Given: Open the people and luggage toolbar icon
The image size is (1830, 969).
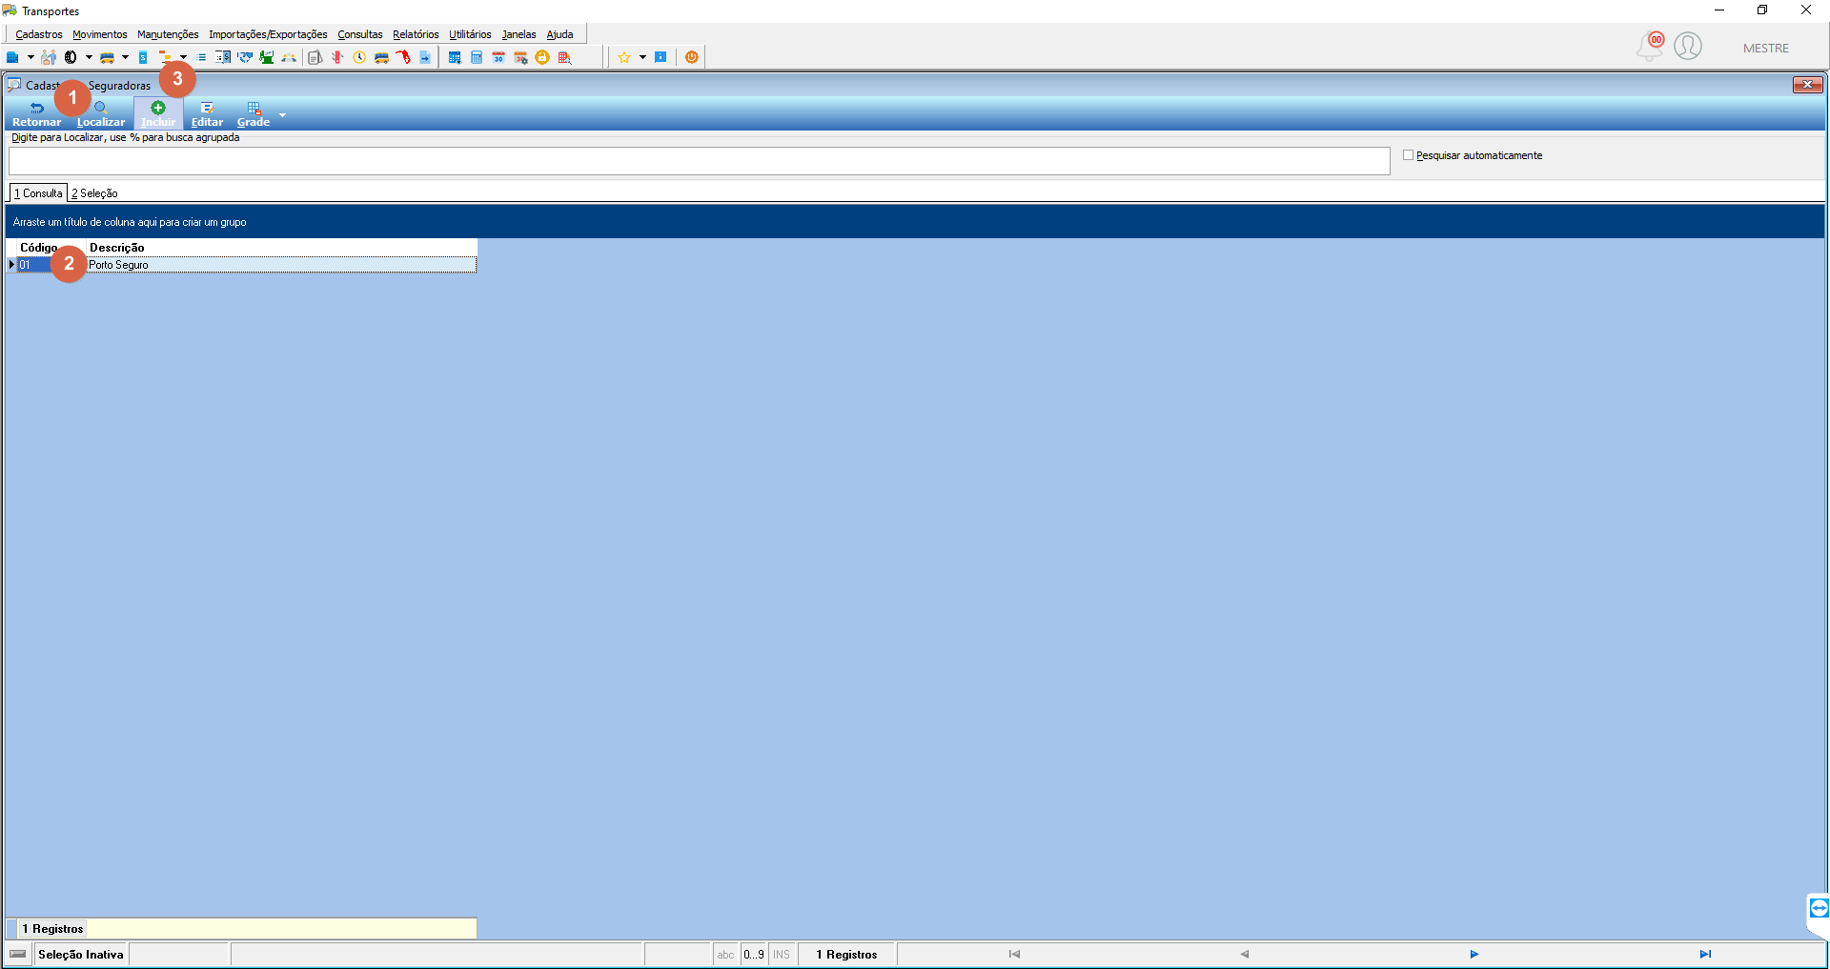Looking at the screenshot, I should [x=49, y=57].
